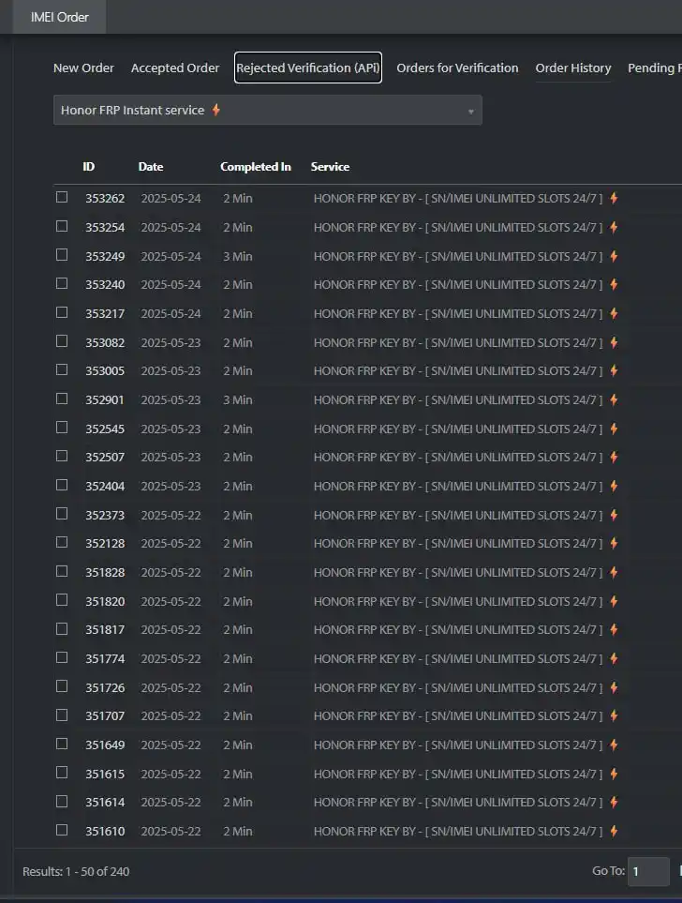Click lightning icon on order 351614 row
This screenshot has height=903, width=682.
pyautogui.click(x=615, y=803)
